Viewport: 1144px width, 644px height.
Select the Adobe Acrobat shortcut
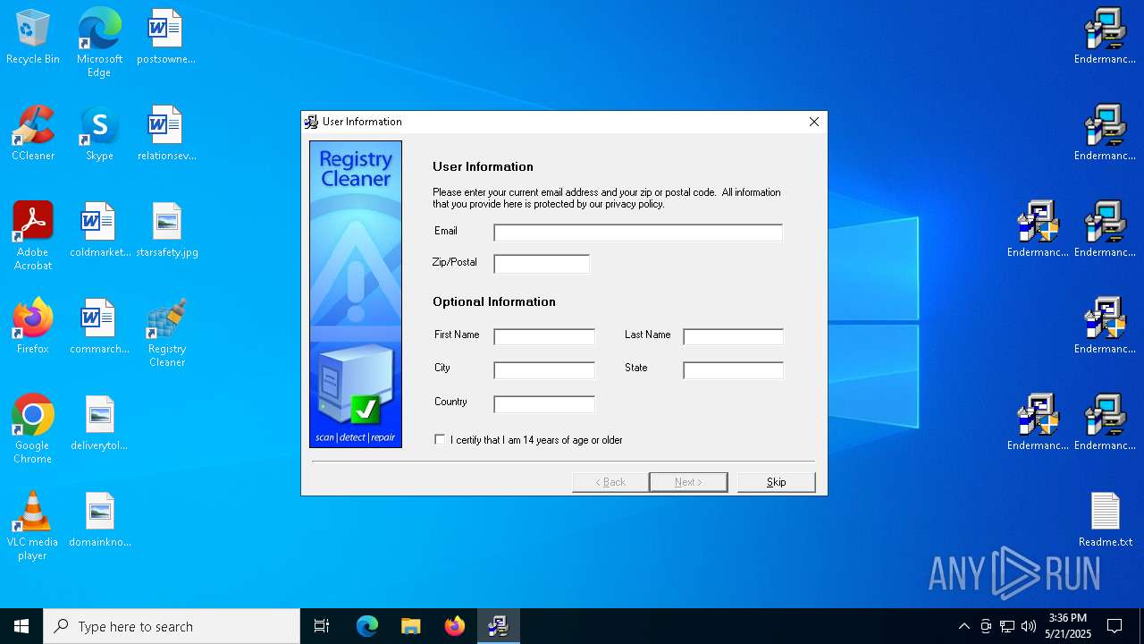point(33,236)
